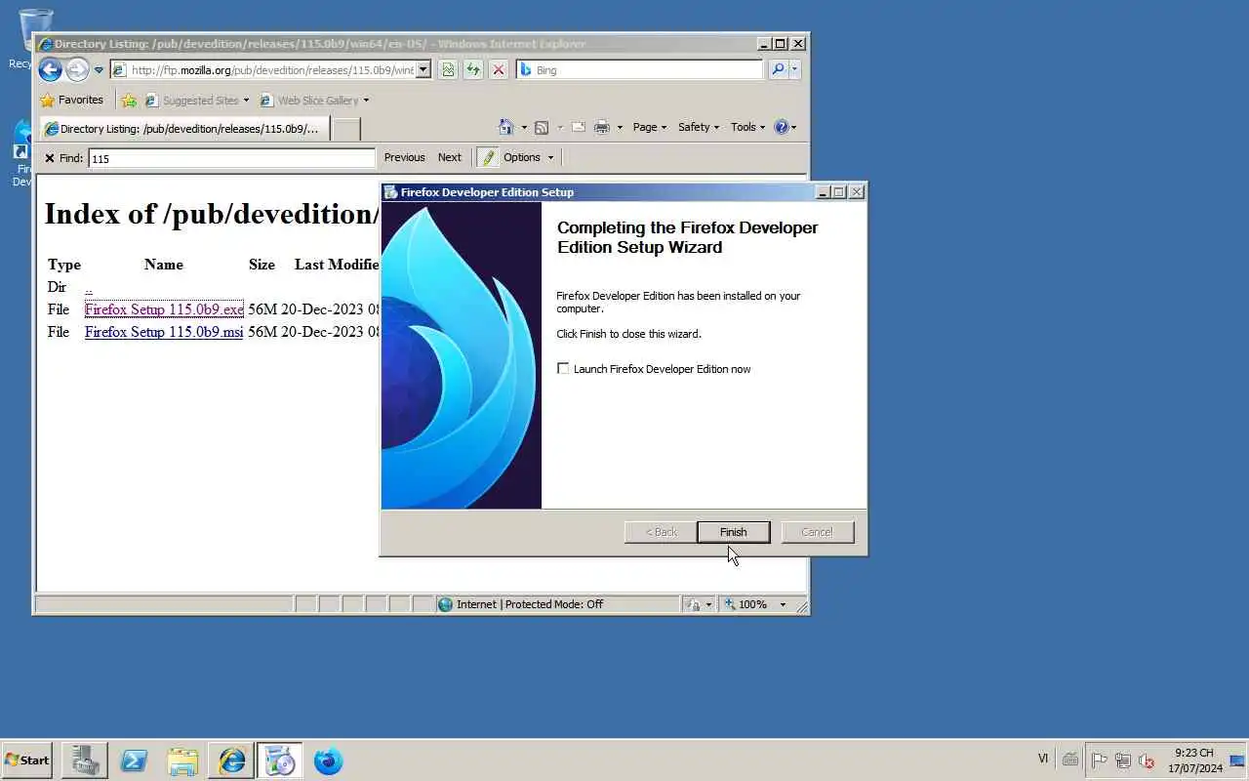
Task: Open Server Manager from the taskbar
Action: pyautogui.click(x=84, y=760)
